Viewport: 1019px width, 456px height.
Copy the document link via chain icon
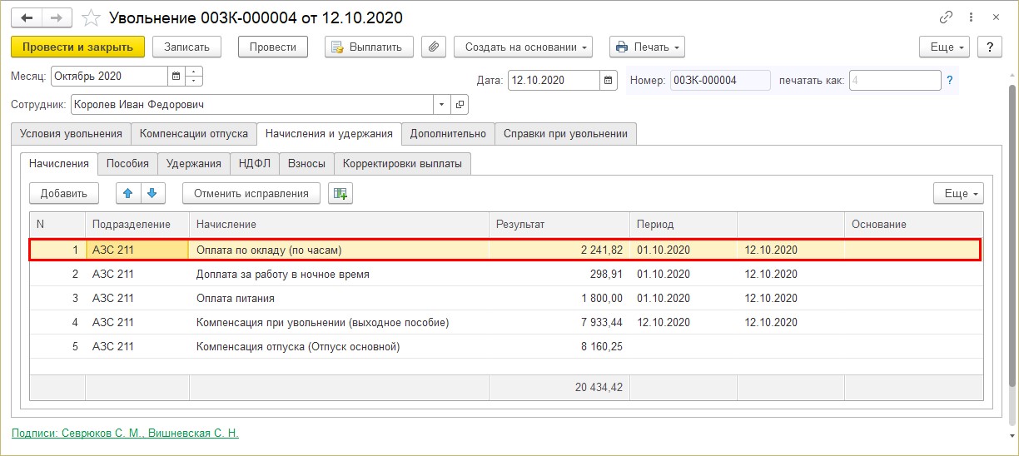click(x=945, y=17)
